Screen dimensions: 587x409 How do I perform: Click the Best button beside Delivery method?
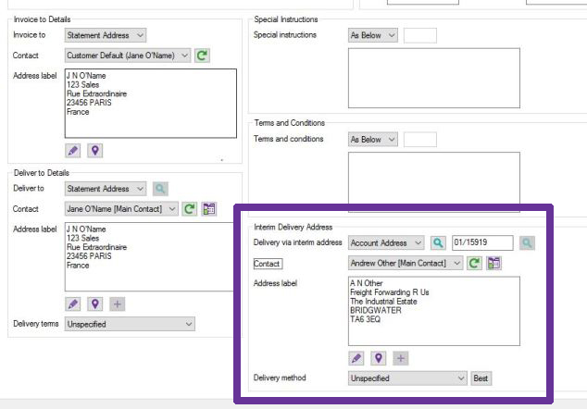[481, 378]
